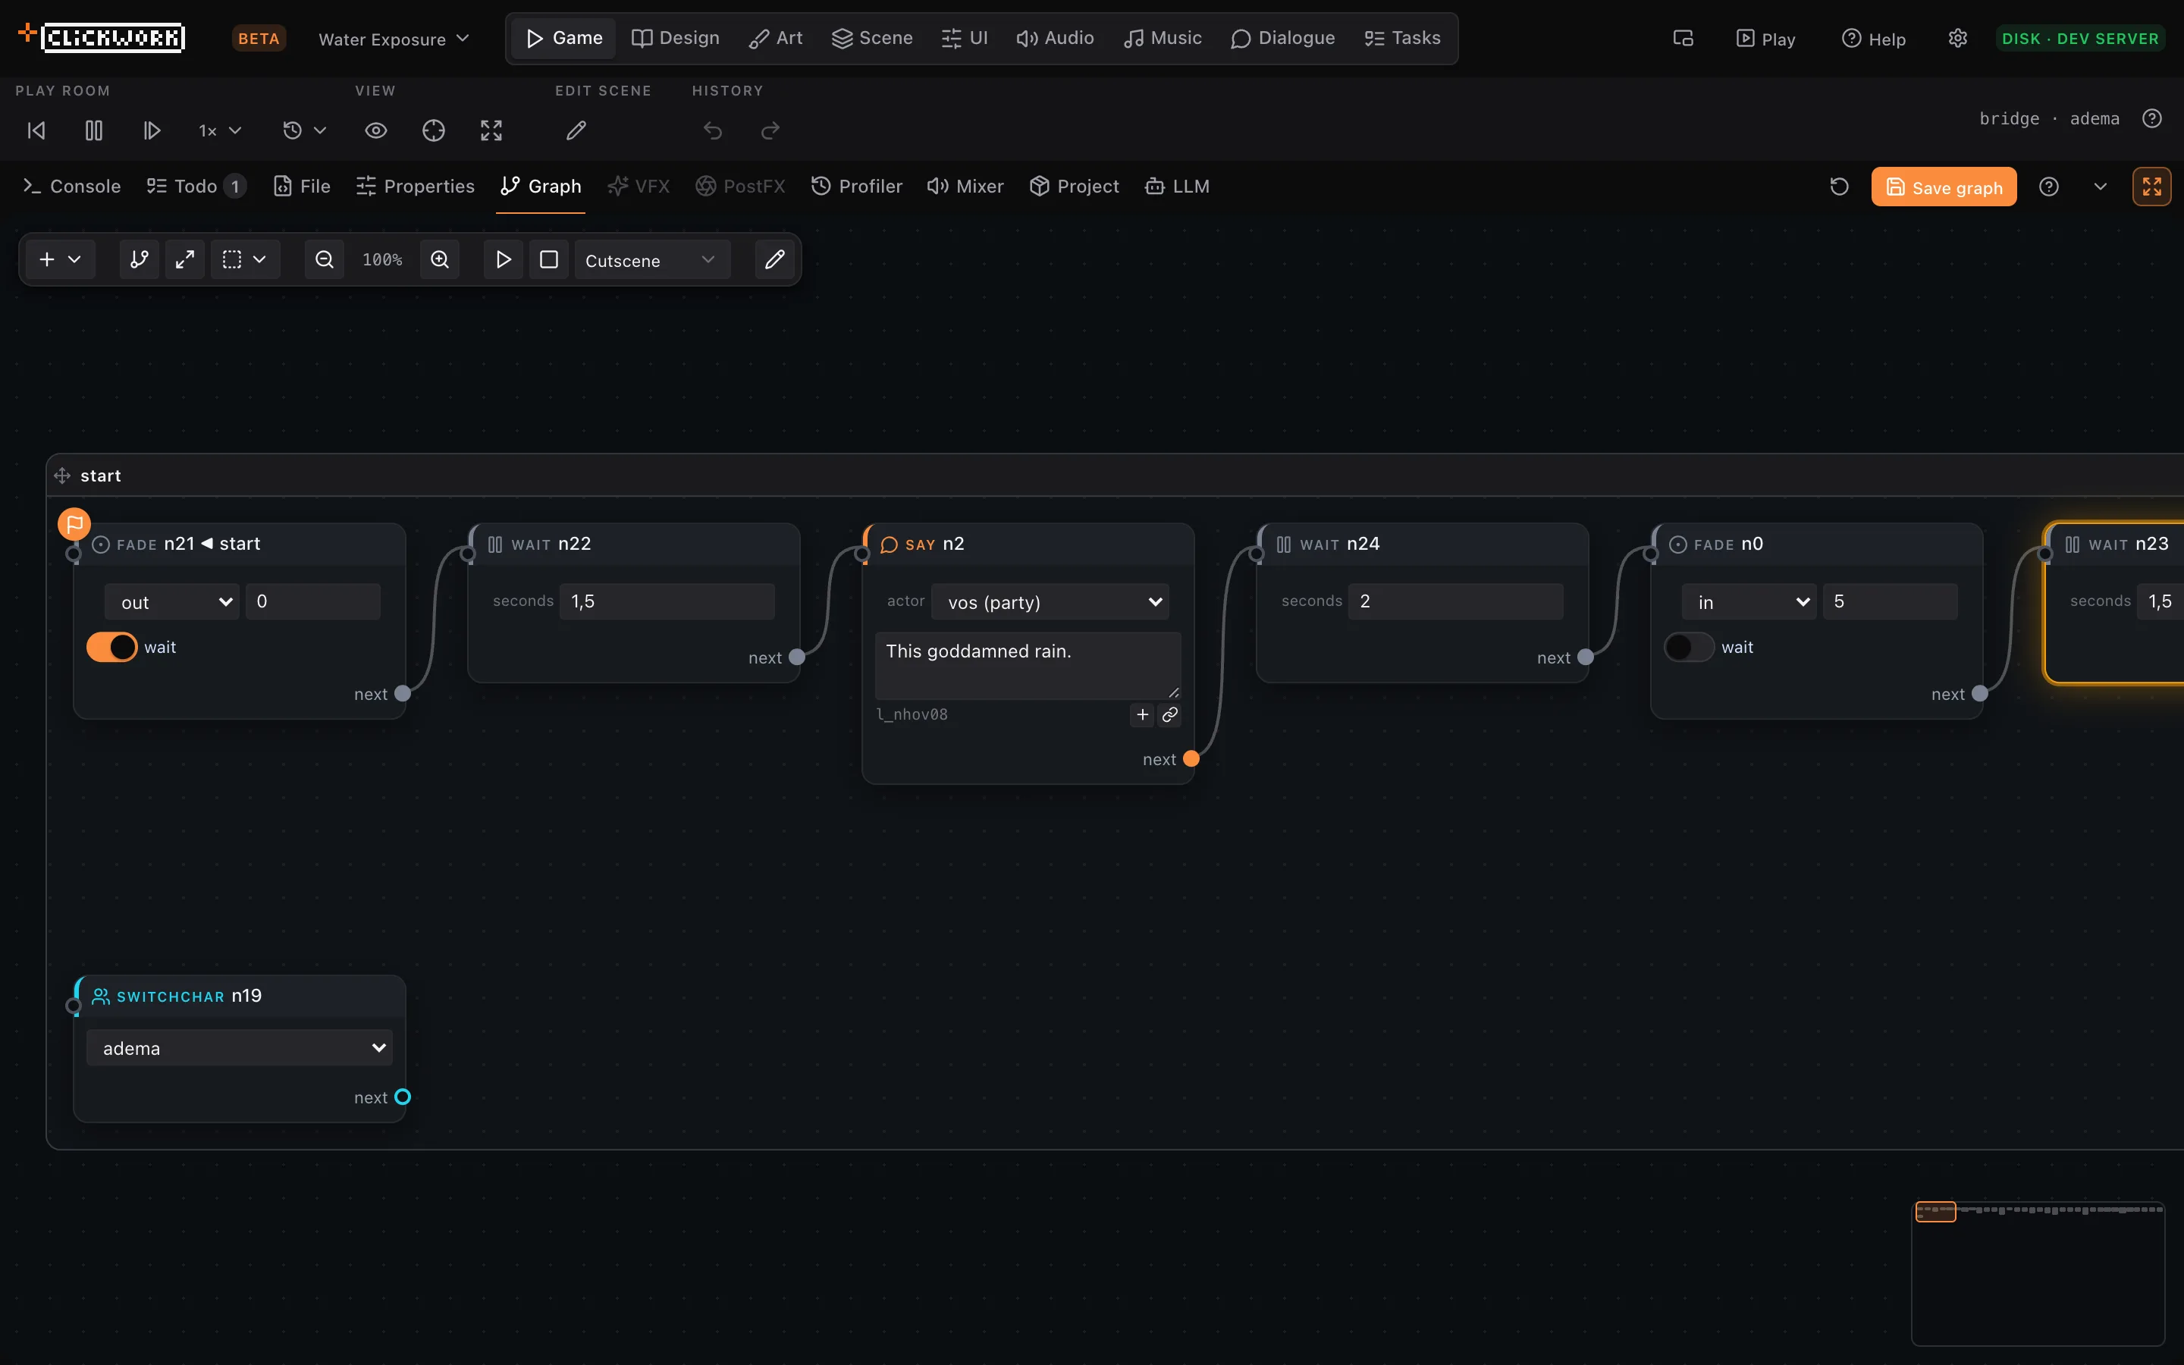Open the adema character dropdown
Screen dimensions: 2184x1365
239,1048
